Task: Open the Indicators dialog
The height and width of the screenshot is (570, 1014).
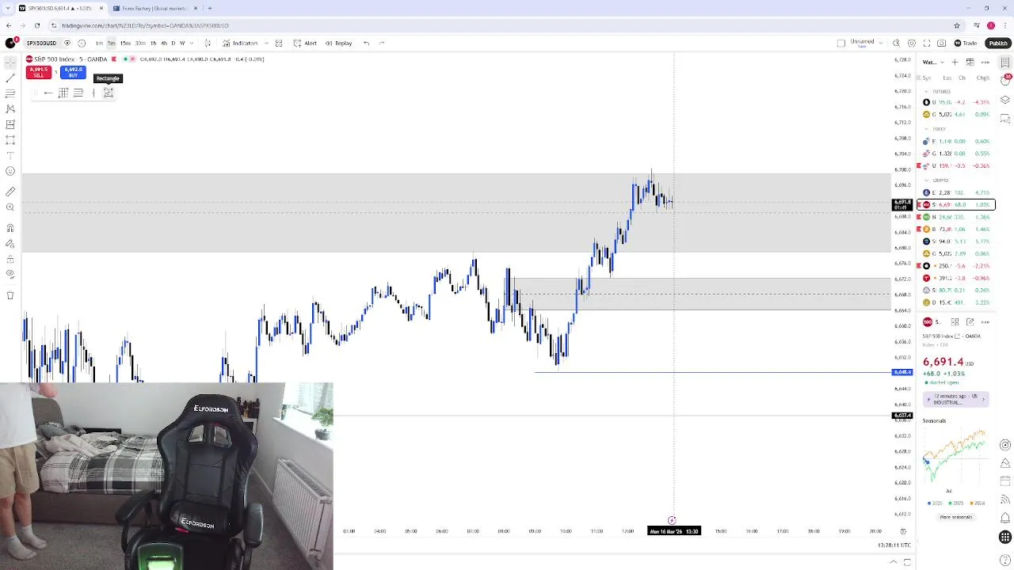Action: pos(240,43)
